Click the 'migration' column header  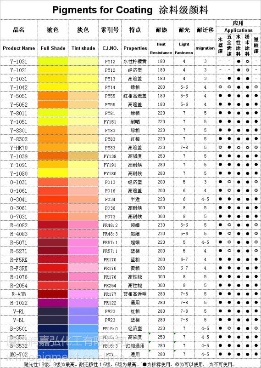click(x=205, y=48)
